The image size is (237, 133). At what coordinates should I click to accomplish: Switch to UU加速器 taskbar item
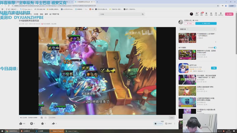coord(42,131)
